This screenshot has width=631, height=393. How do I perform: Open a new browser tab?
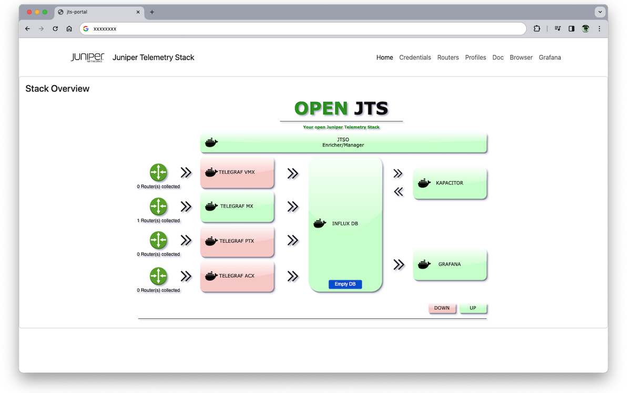pyautogui.click(x=152, y=12)
